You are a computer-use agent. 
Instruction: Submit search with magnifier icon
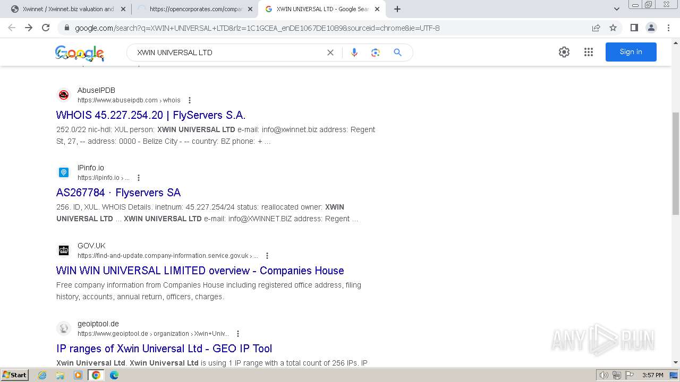point(397,53)
